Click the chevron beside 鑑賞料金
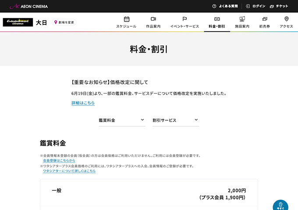 pos(142,120)
